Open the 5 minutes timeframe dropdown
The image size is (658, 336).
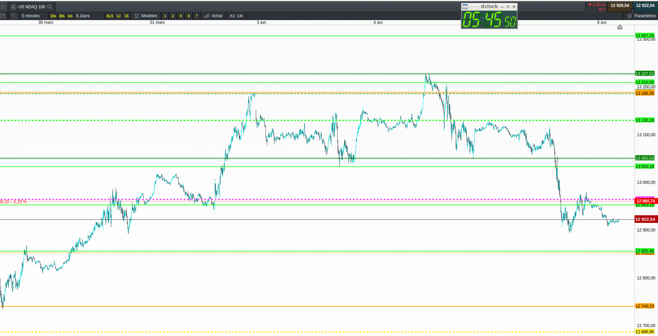click(31, 16)
